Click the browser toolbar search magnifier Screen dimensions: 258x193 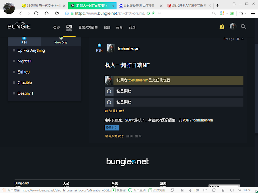click(x=214, y=13)
